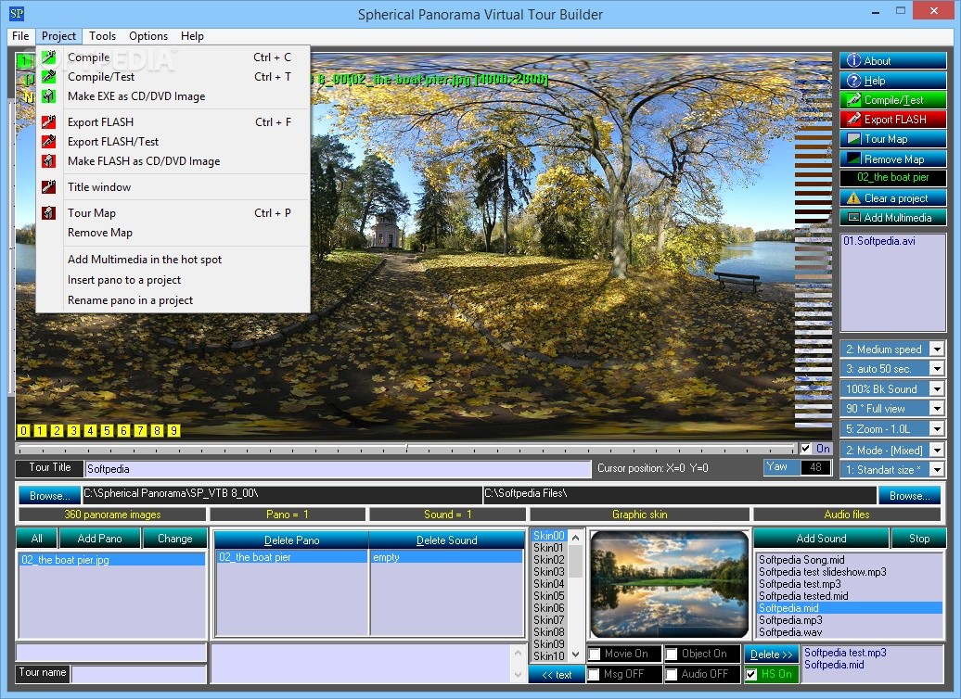Click the Add Pano button
This screenshot has height=699, width=961.
tap(100, 539)
